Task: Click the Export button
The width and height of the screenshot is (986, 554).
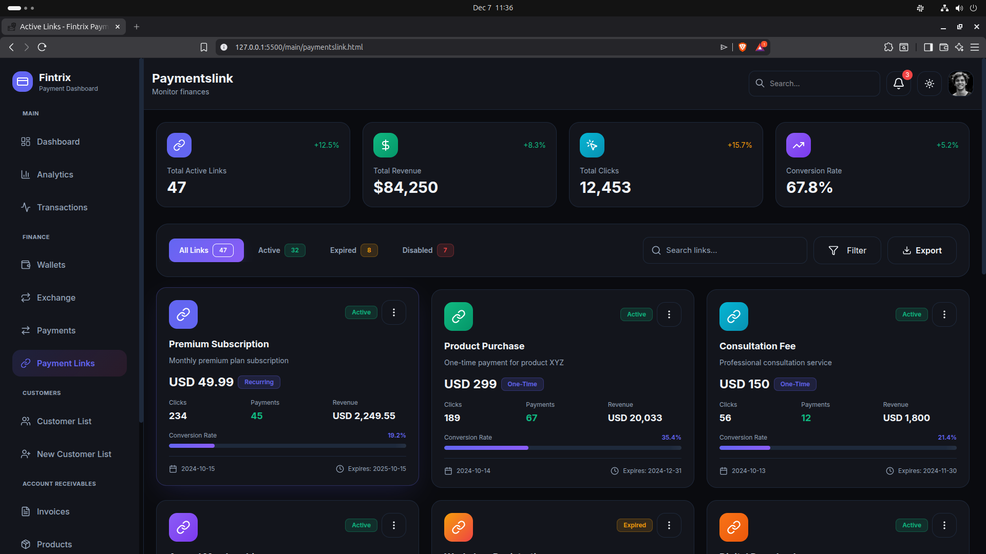Action: pyautogui.click(x=922, y=250)
